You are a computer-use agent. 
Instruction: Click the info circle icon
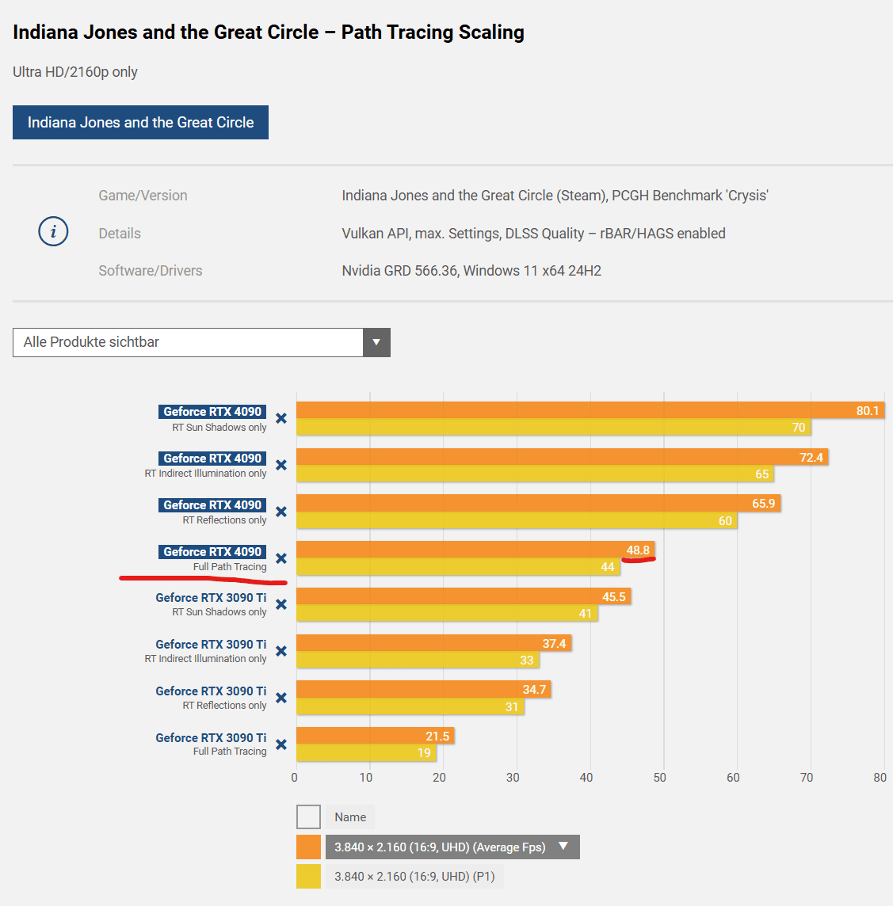coord(53,232)
